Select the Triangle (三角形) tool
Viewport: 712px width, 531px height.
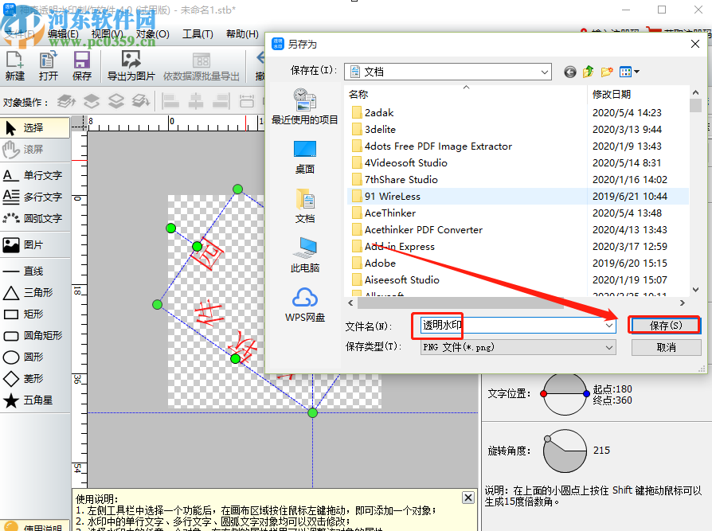tap(35, 293)
